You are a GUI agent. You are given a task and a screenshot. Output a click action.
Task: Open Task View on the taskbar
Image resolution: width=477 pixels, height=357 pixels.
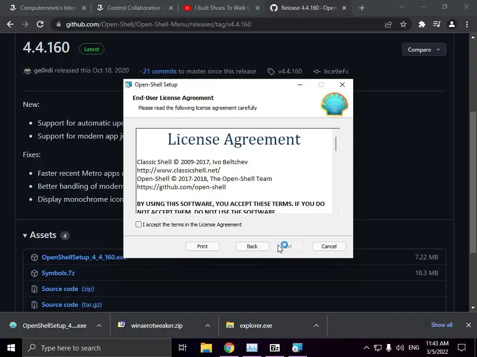point(183,348)
